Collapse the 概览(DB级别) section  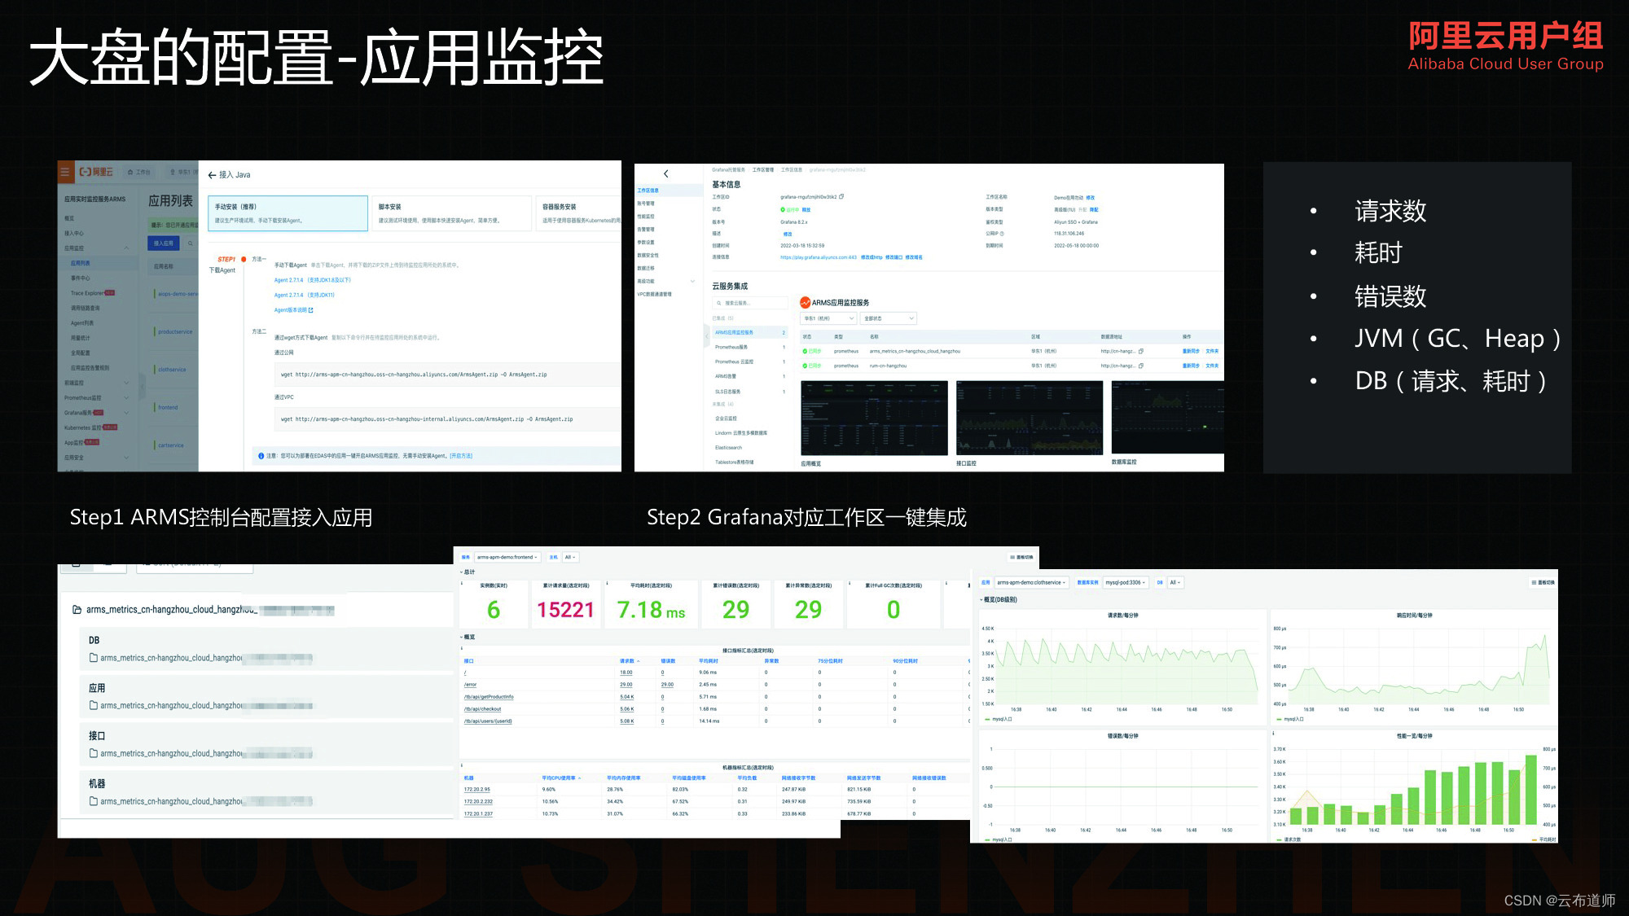point(999,600)
